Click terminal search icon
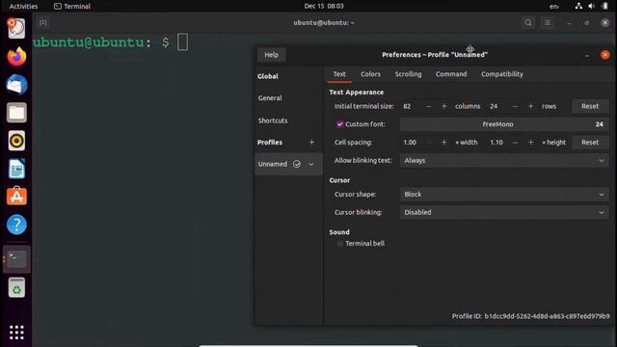The width and height of the screenshot is (617, 347). (x=528, y=23)
